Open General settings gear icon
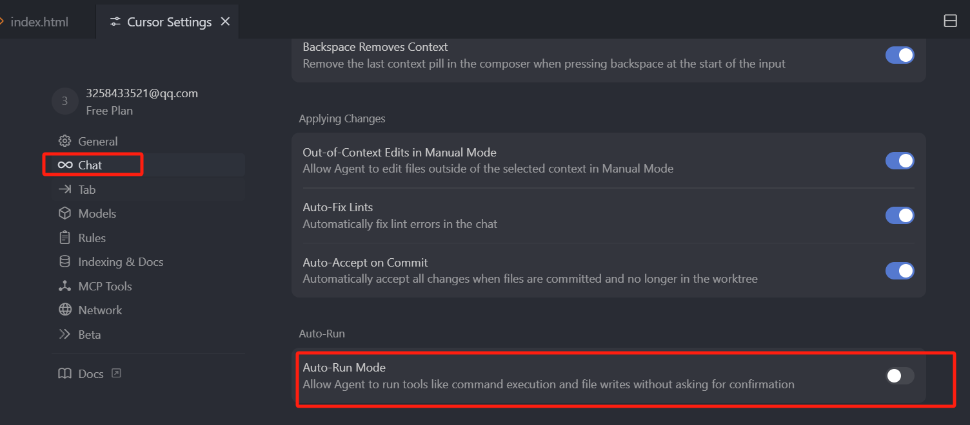Viewport: 970px width, 425px height. (x=64, y=141)
